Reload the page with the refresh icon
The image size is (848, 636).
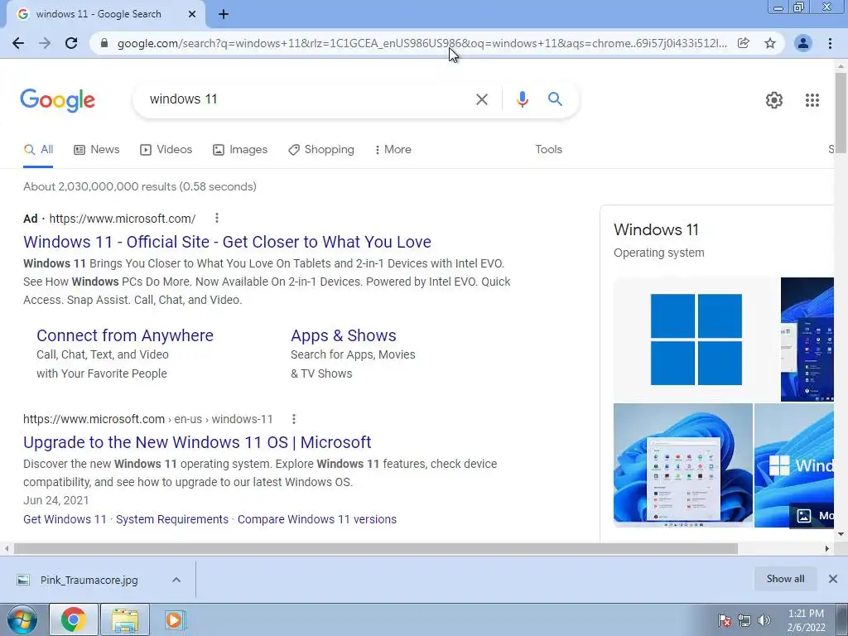(71, 43)
